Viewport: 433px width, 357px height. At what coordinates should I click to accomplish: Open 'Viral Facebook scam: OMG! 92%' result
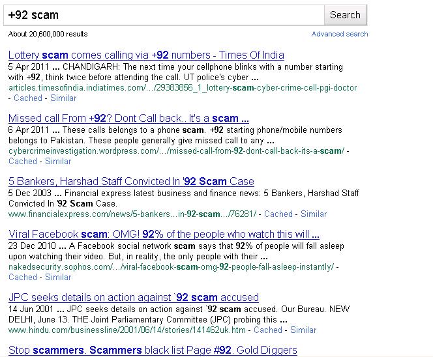coord(164,234)
